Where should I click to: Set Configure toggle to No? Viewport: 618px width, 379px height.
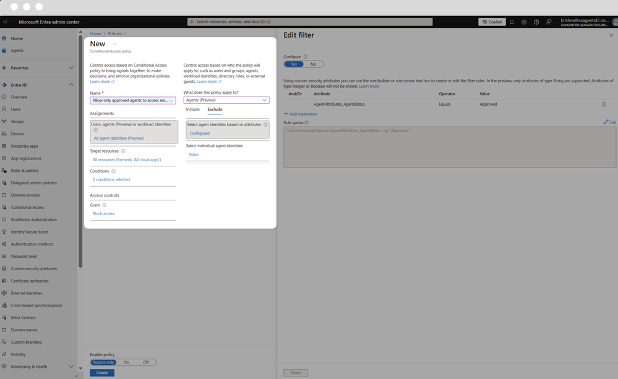tap(314, 64)
